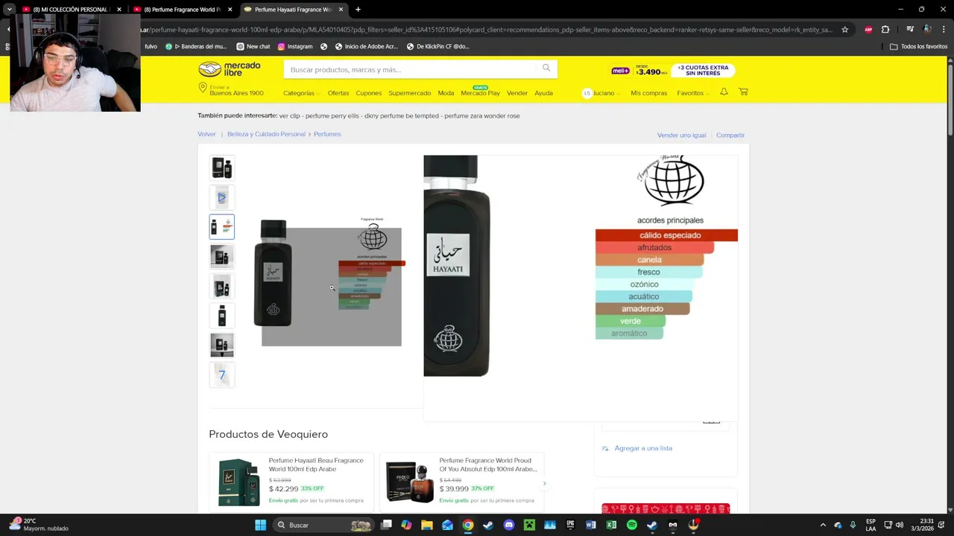Select the third thumbnail with accords chart
This screenshot has height=536, width=954.
coord(221,226)
